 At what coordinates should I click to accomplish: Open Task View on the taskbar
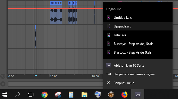coord(31,94)
